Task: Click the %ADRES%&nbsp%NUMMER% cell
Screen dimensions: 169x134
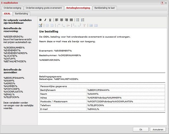Action: (x=126, y=98)
